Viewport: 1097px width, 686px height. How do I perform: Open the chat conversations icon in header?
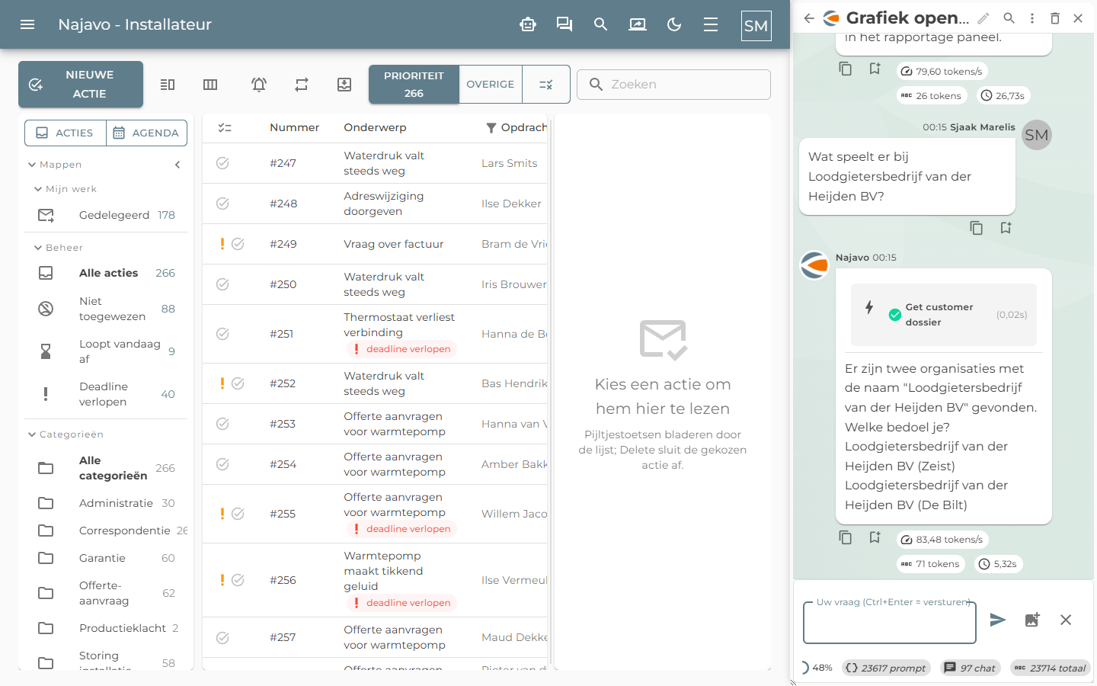(x=564, y=24)
